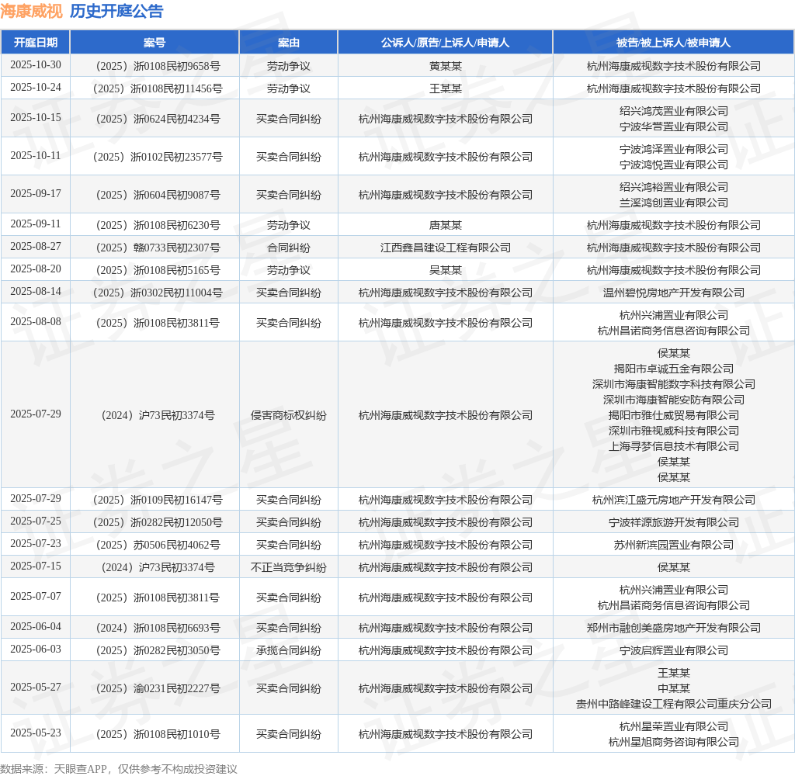The height and width of the screenshot is (776, 795).
Task: Click date cell 2025-10-24
Action: coord(36,87)
